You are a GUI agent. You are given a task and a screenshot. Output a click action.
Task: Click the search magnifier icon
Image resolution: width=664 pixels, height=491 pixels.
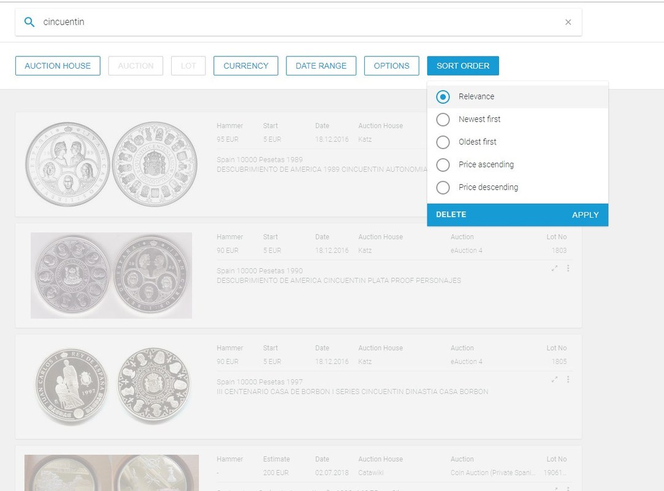click(x=29, y=22)
